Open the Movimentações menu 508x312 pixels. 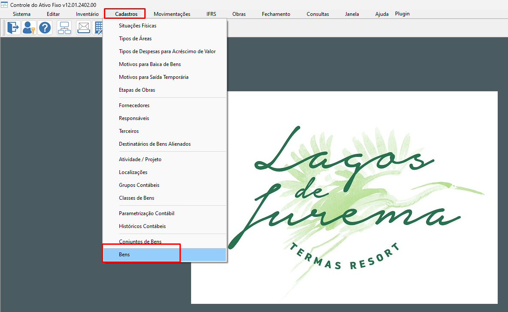click(172, 14)
